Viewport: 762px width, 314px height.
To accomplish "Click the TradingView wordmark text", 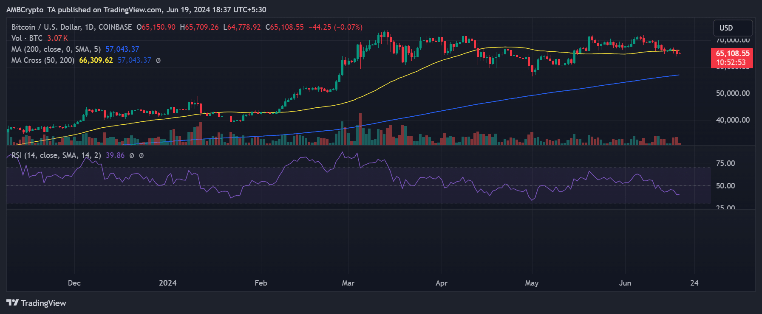I will click(x=44, y=303).
